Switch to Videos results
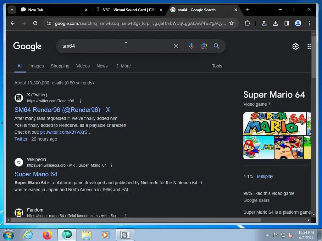 tap(83, 66)
